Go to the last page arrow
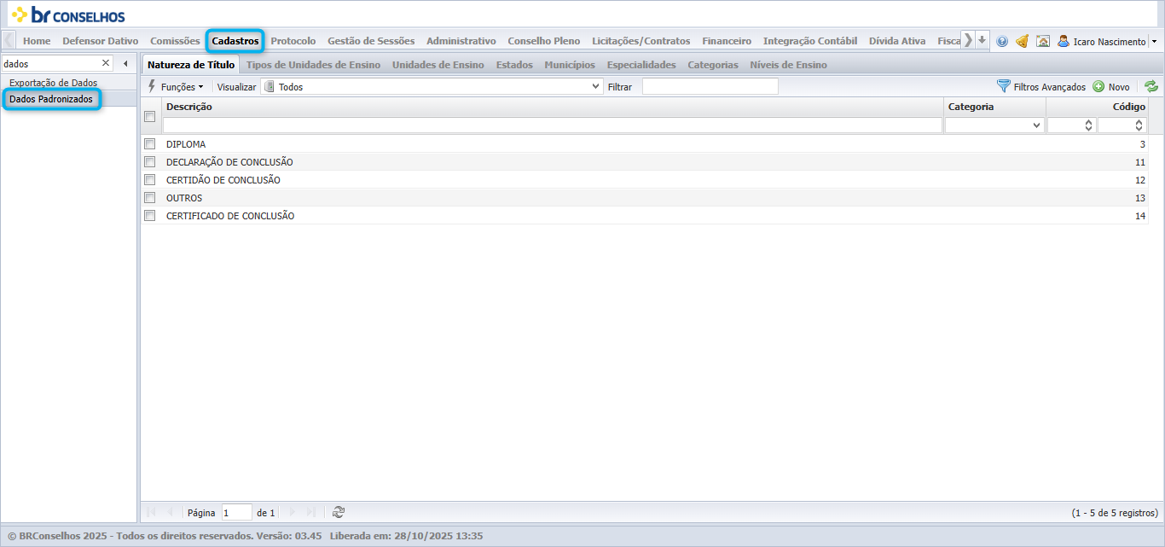1165x547 pixels. pos(311,512)
